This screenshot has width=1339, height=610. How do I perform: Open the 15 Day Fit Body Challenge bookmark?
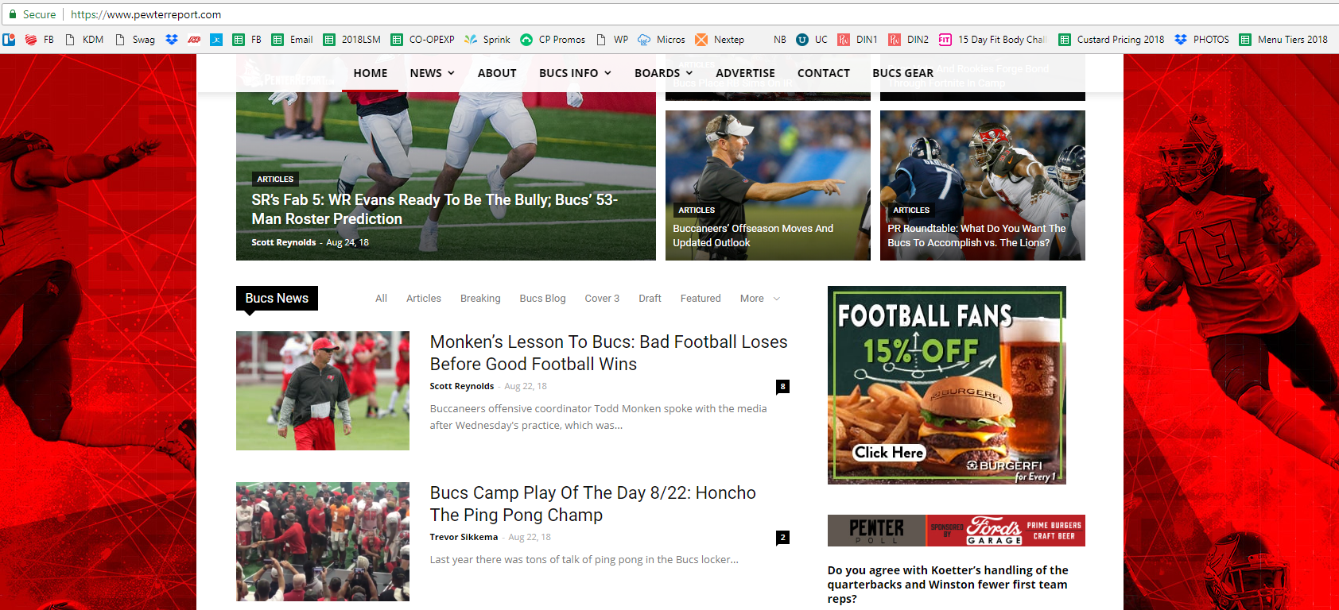[992, 39]
